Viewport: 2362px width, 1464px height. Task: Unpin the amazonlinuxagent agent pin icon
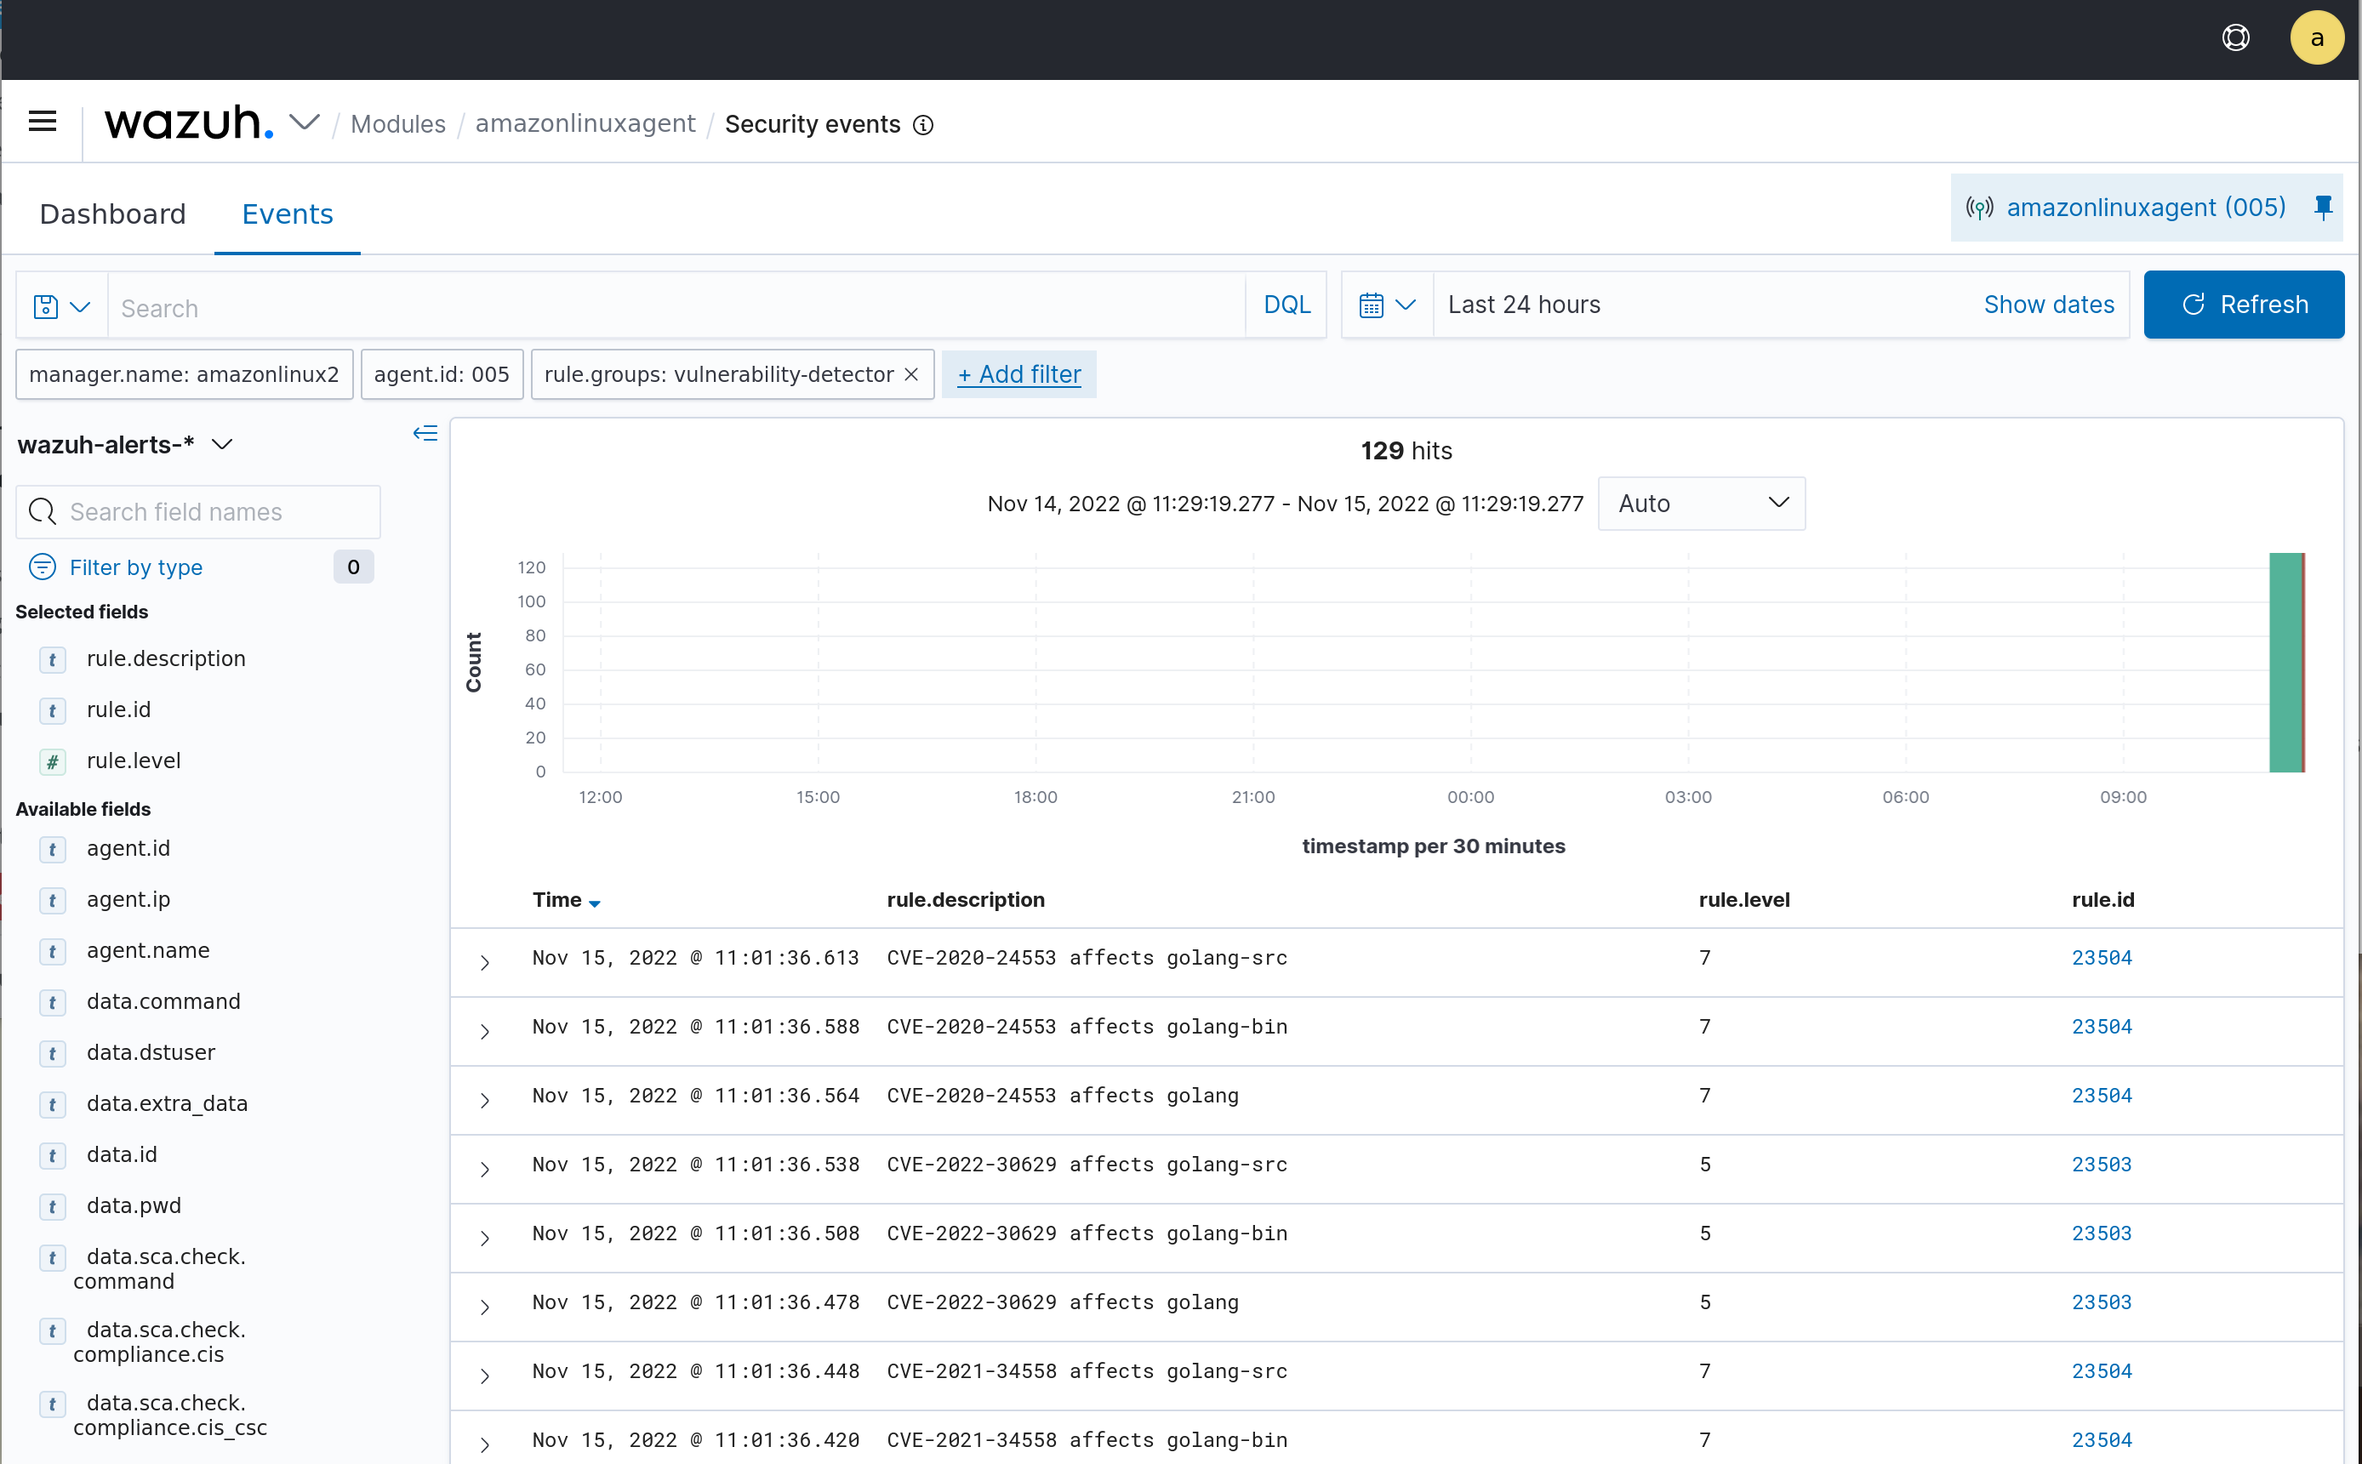[2323, 208]
